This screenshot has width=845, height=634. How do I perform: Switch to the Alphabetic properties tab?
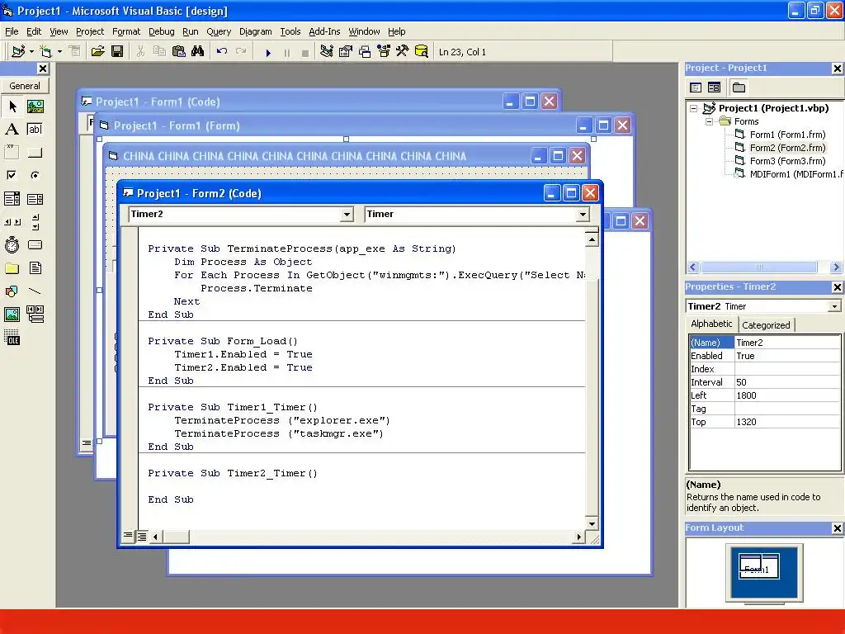pos(711,324)
